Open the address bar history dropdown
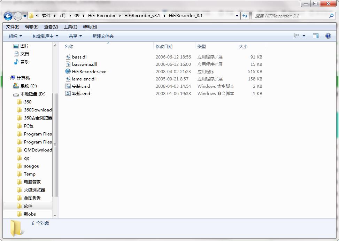This screenshot has height=241, width=339. [x=237, y=16]
